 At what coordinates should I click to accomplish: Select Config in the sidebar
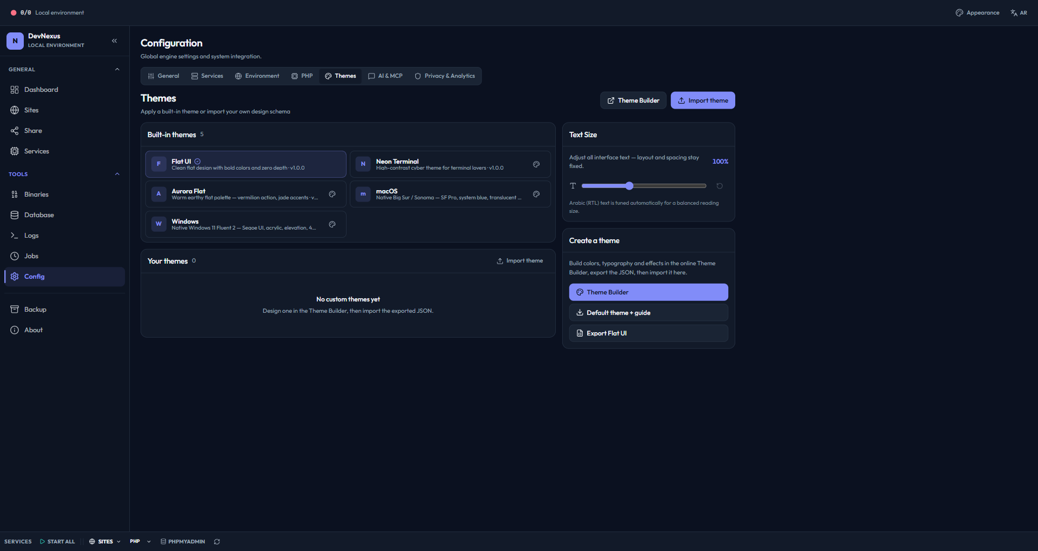64,277
